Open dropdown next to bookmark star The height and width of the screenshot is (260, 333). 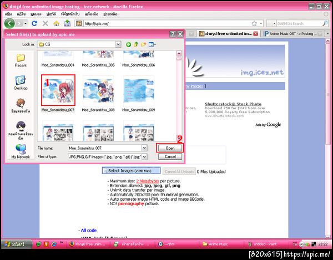(x=261, y=23)
